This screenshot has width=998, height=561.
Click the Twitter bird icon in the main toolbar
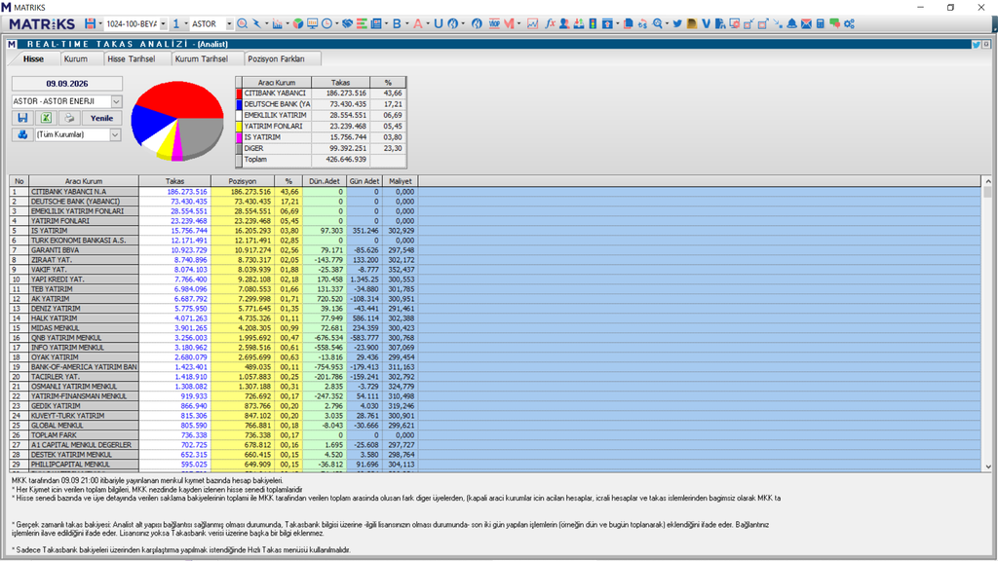[677, 23]
